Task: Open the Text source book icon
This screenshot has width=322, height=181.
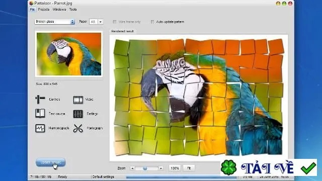Action: pyautogui.click(x=40, y=113)
